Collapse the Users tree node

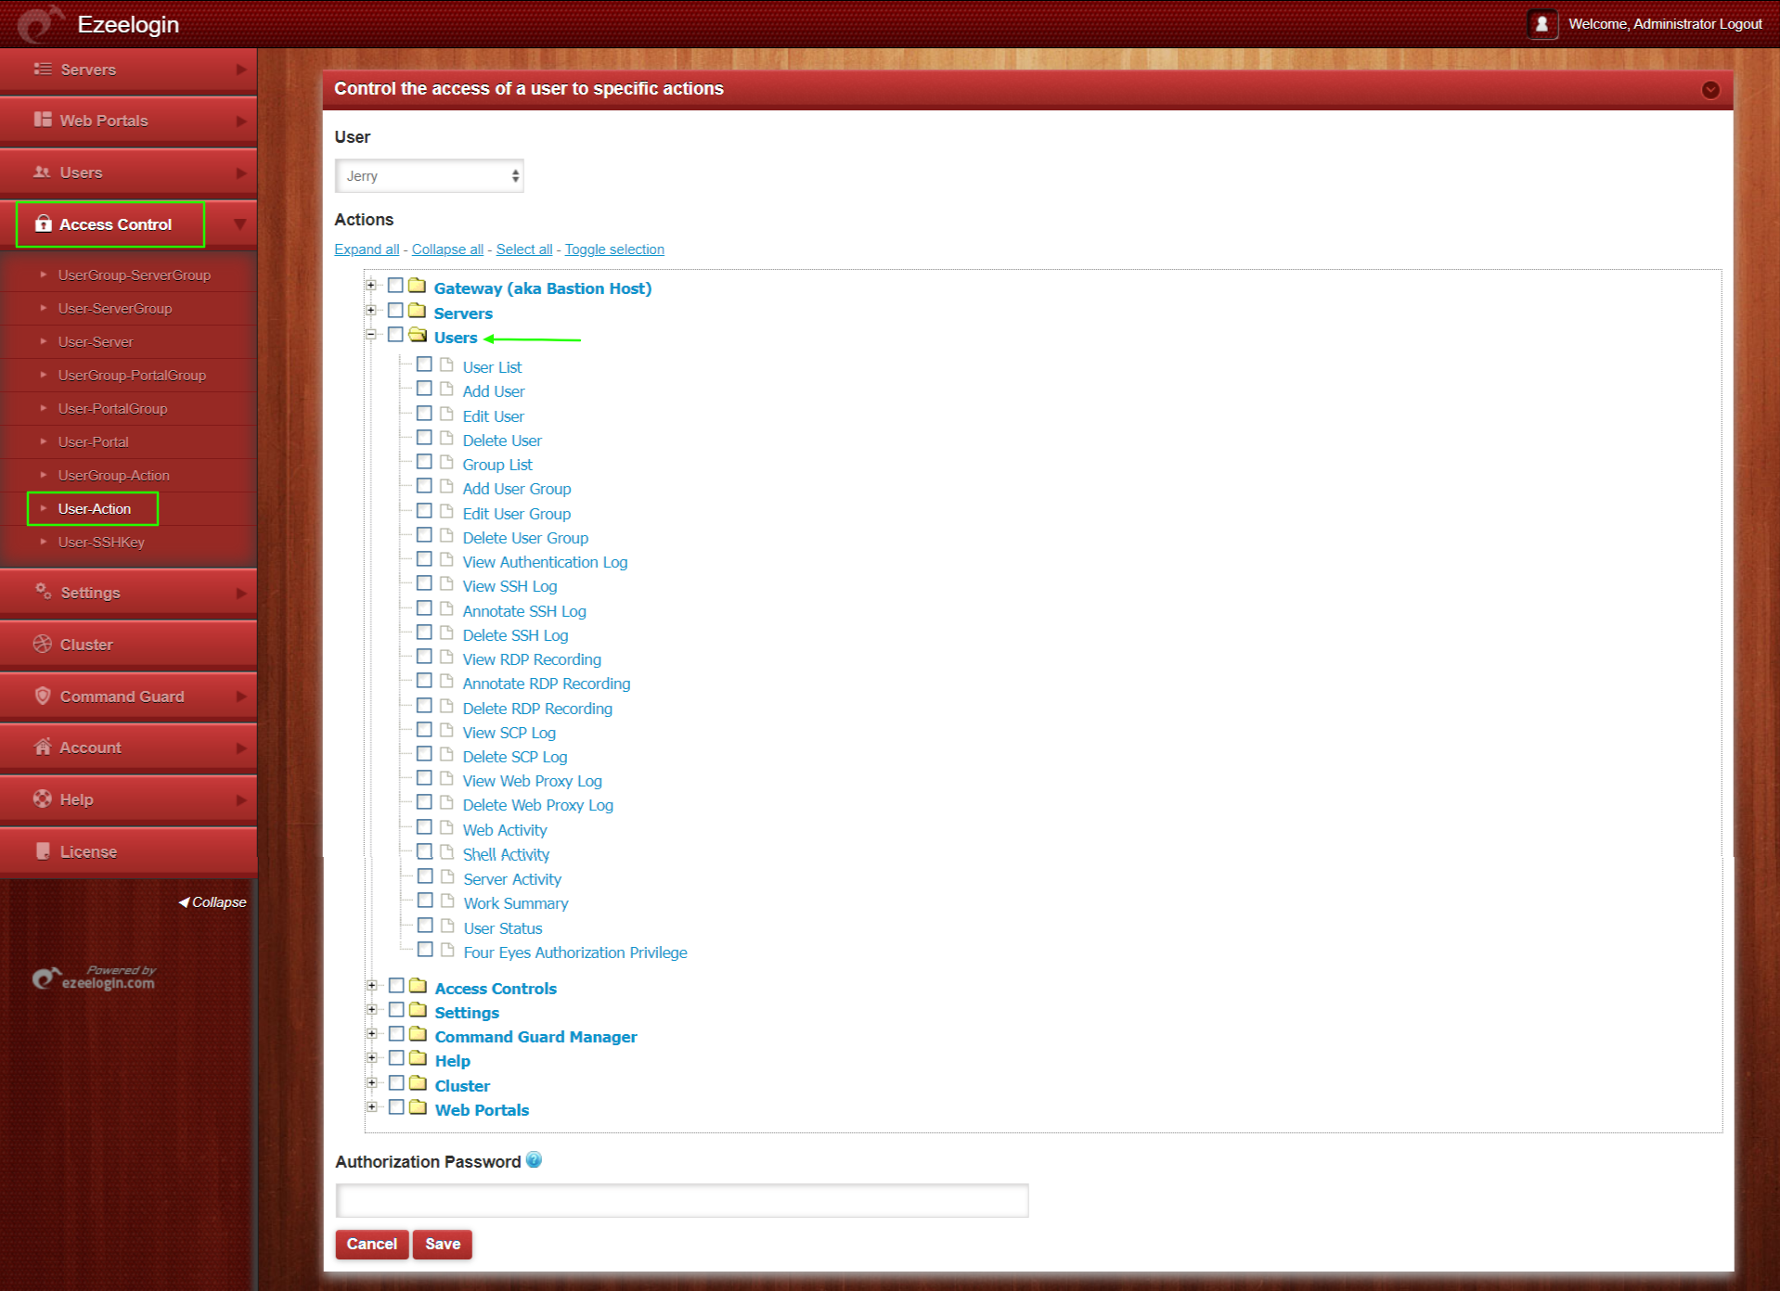pyautogui.click(x=371, y=335)
